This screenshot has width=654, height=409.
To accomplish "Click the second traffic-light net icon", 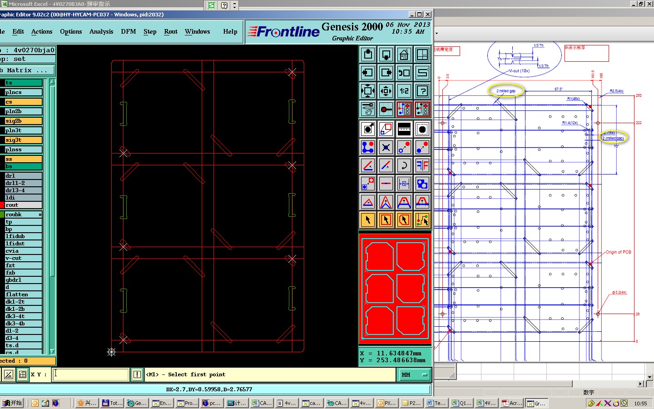I will [422, 109].
